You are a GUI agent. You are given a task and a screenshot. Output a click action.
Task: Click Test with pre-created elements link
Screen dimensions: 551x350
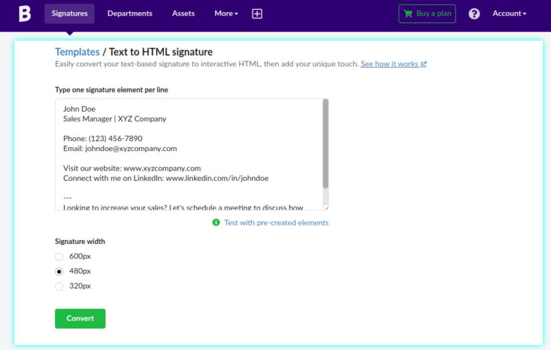(x=276, y=223)
